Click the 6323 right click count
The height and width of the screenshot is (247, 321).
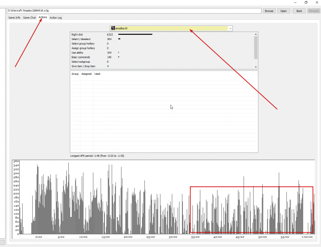pyautogui.click(x=110, y=34)
